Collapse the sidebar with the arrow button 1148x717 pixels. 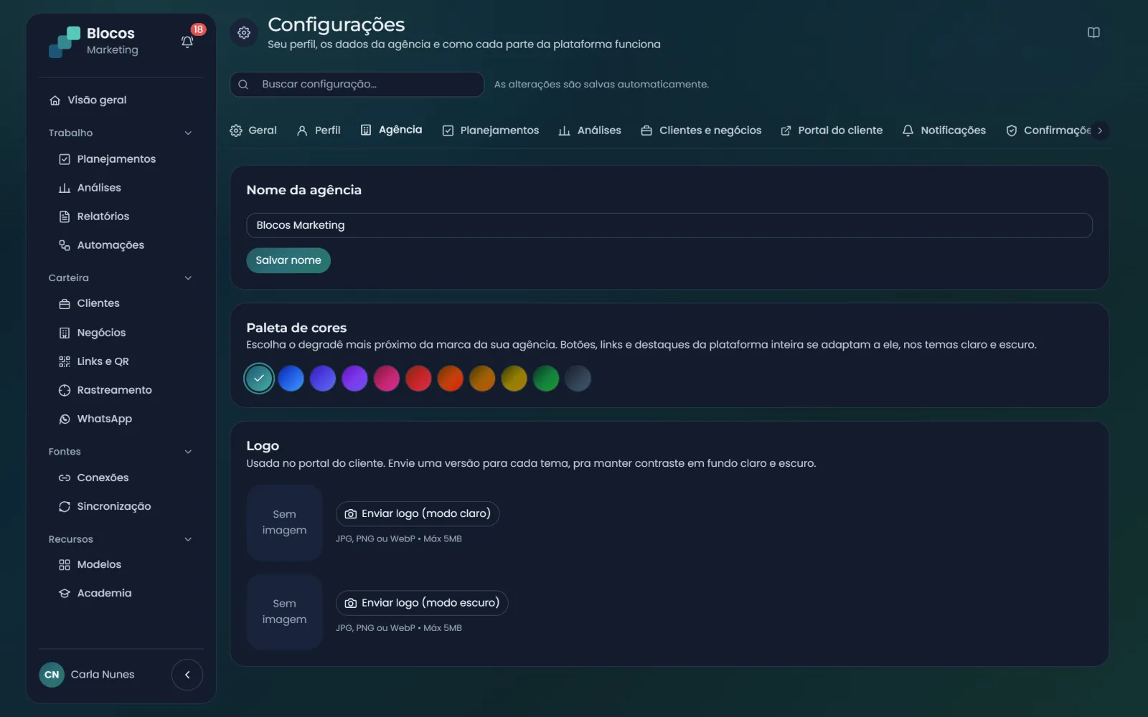pyautogui.click(x=187, y=675)
